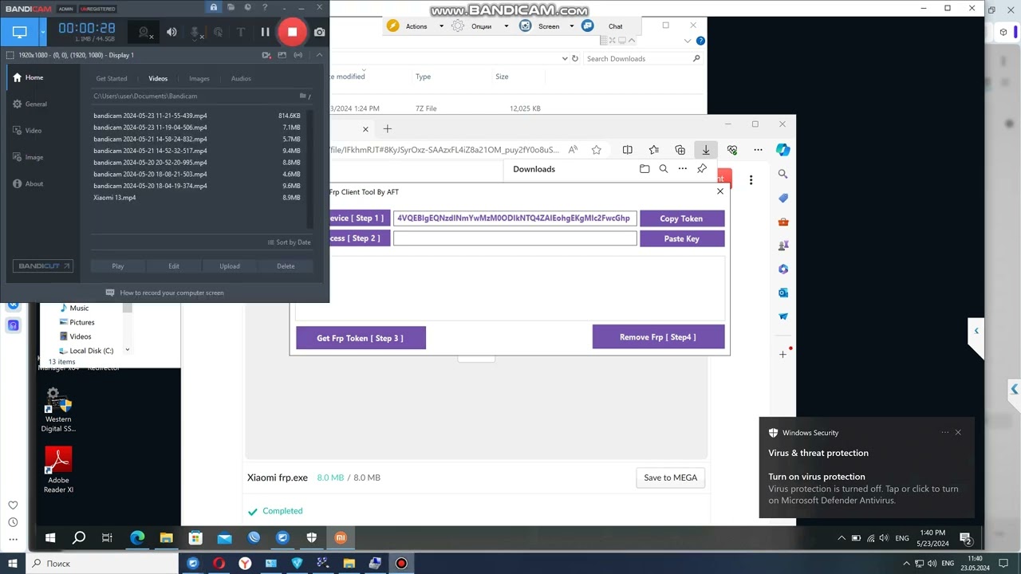Capture a screenshot with Bandicam camera icon
Image resolution: width=1021 pixels, height=574 pixels.
[319, 31]
